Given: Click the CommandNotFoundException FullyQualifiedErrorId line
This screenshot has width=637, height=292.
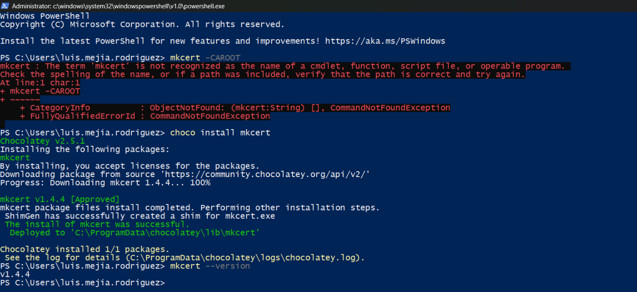Looking at the screenshot, I should (145, 116).
